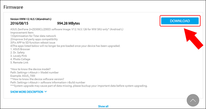
Task: Click the Show all link
Action: point(103,106)
